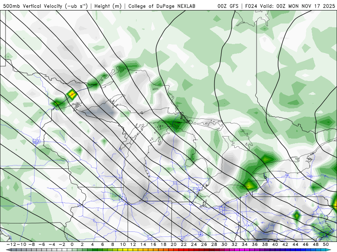The height and width of the screenshot is (252, 337).
Task: Click the "F024" forecast hour text
Action: (251, 6)
